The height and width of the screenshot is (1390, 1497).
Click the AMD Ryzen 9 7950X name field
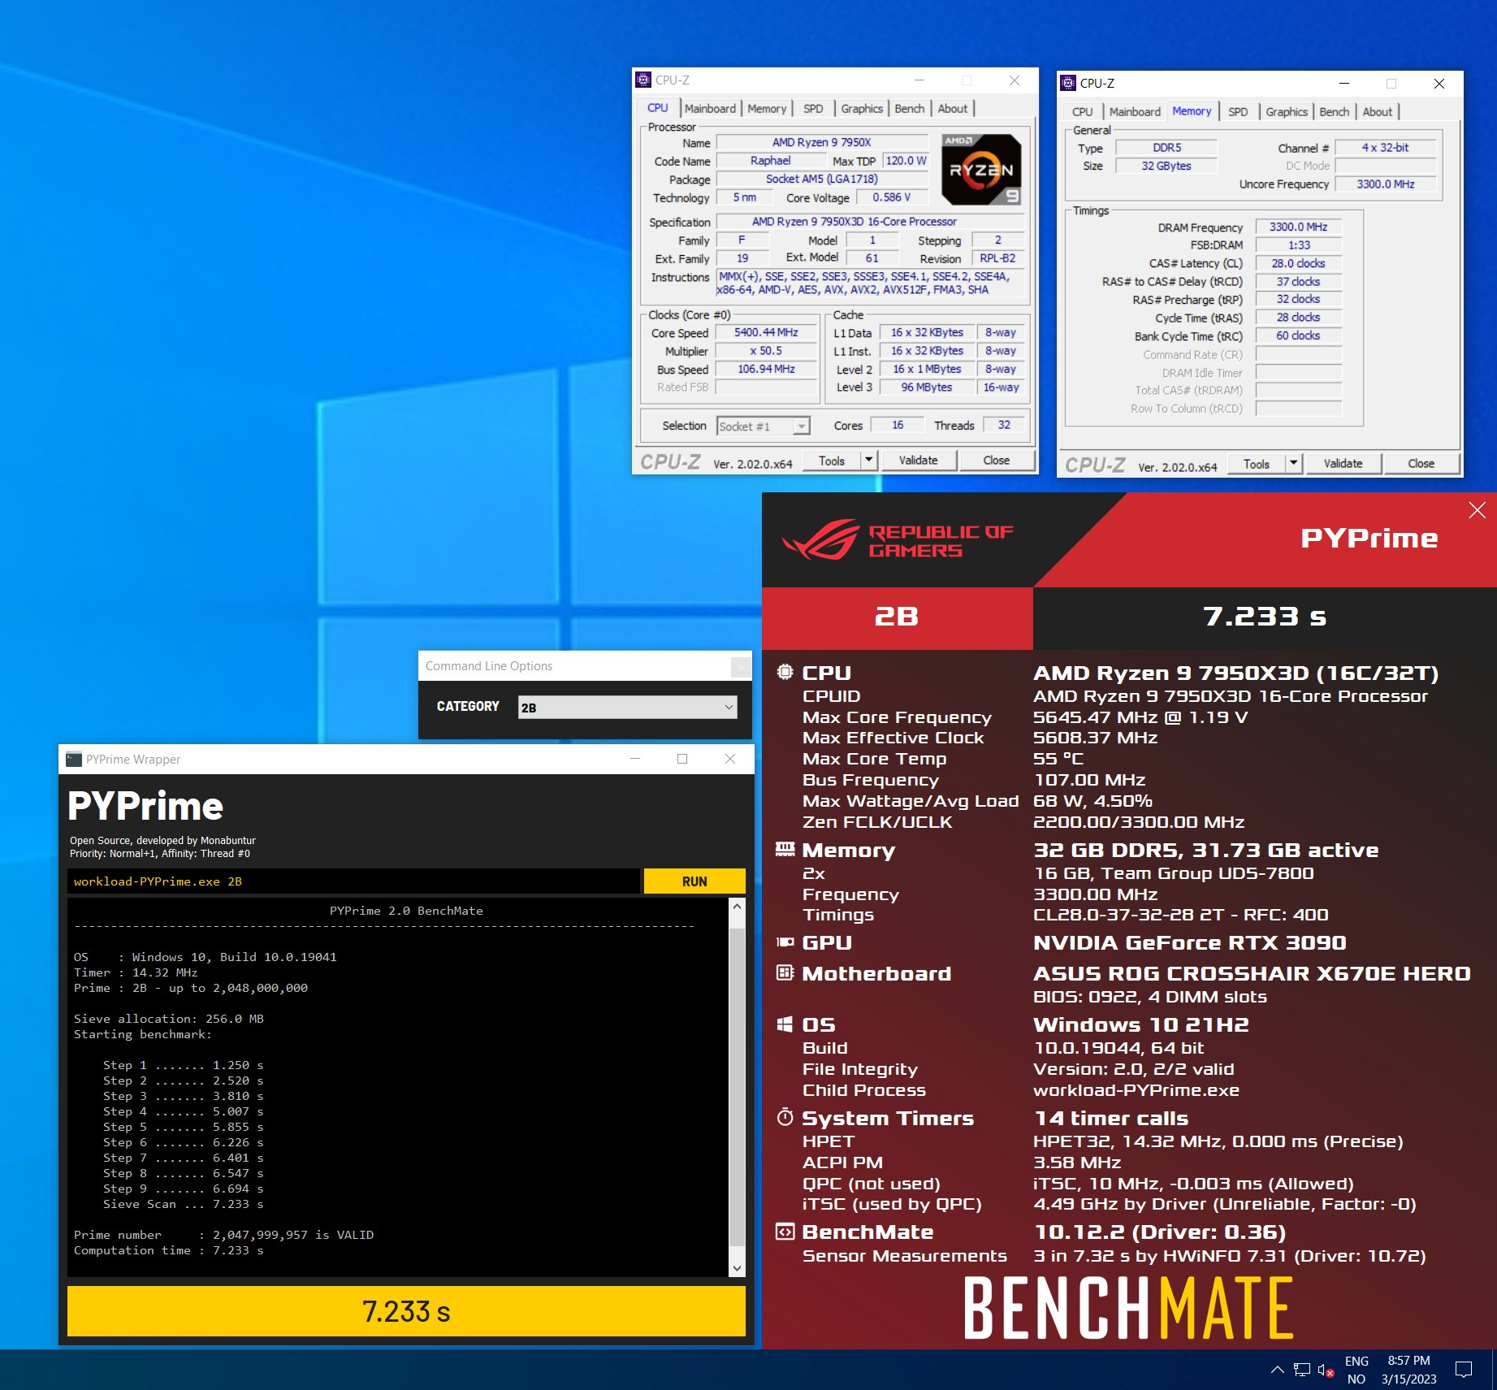(x=821, y=142)
